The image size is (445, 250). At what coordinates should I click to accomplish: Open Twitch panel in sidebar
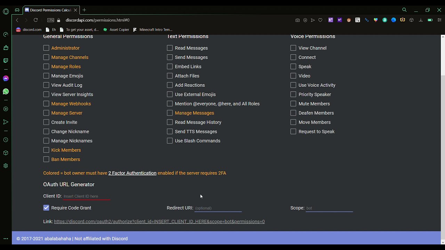6,60
